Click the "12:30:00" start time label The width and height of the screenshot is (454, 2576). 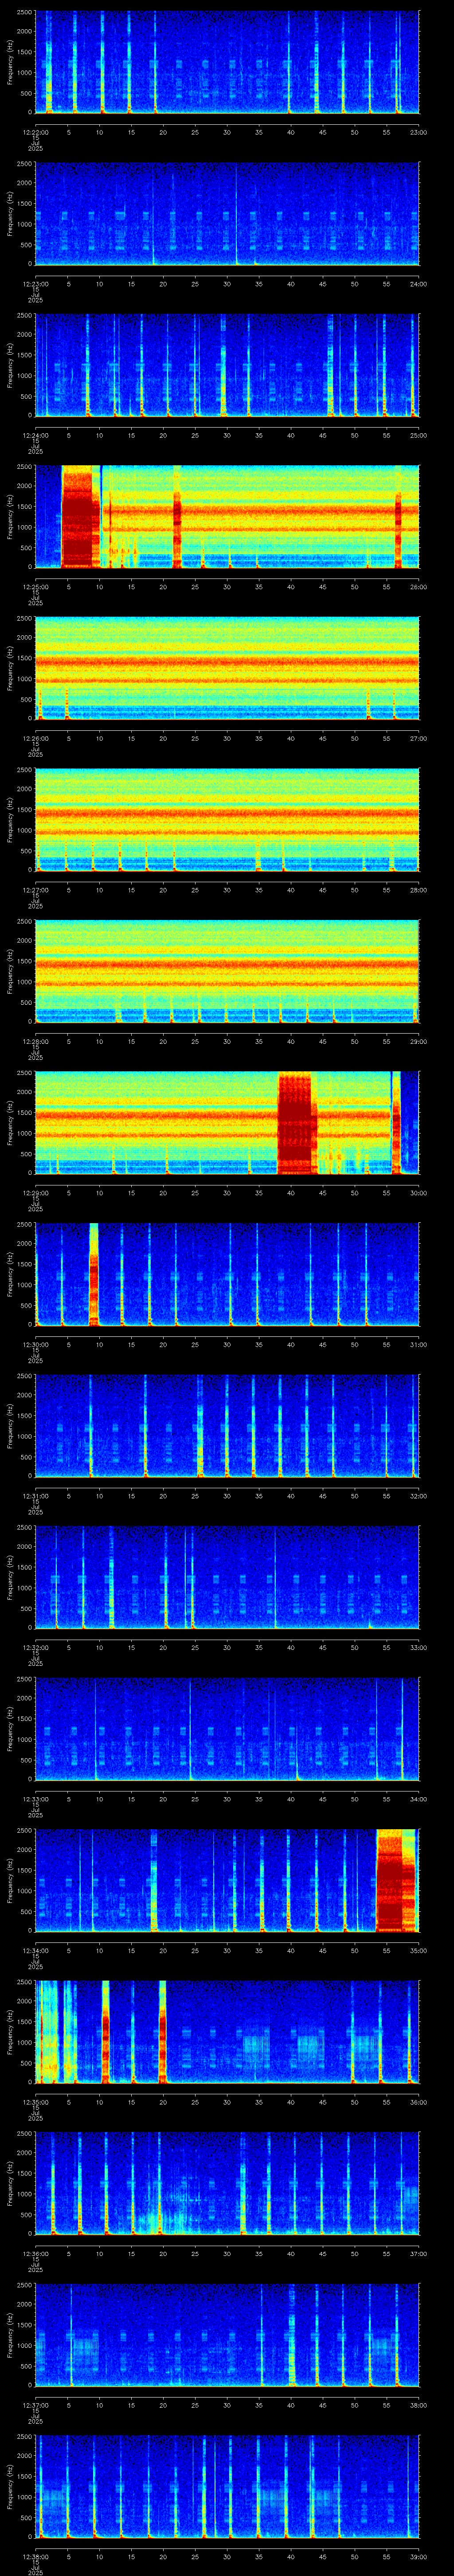[35, 1344]
